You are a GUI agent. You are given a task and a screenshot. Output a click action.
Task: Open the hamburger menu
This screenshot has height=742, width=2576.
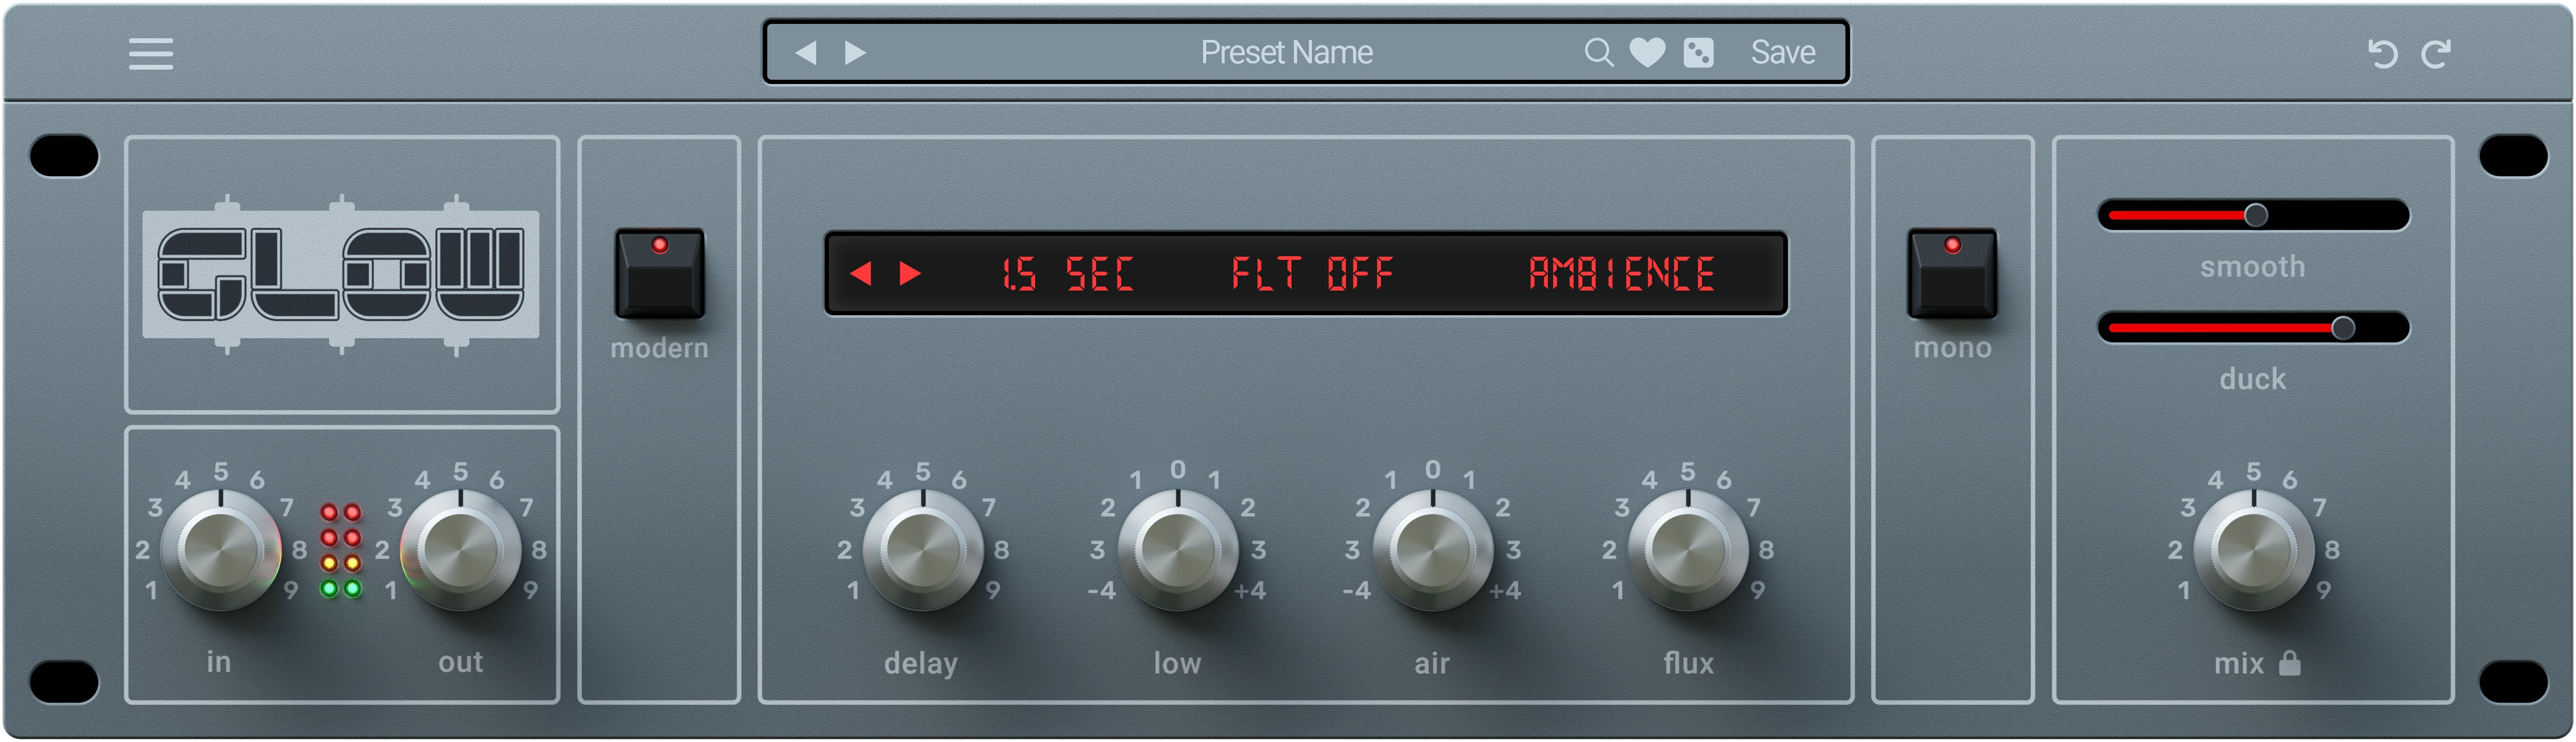pyautogui.click(x=151, y=53)
